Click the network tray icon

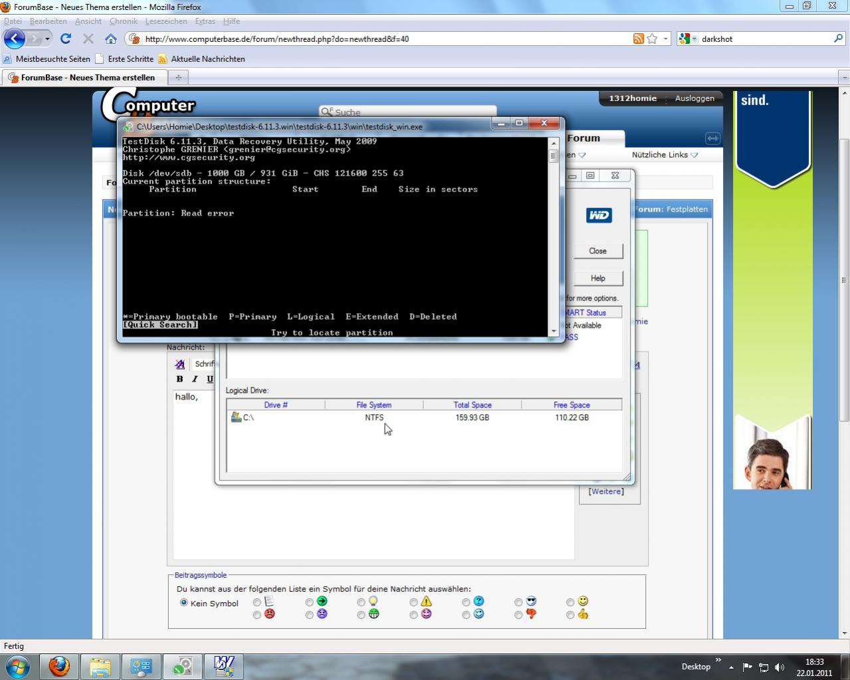764,667
